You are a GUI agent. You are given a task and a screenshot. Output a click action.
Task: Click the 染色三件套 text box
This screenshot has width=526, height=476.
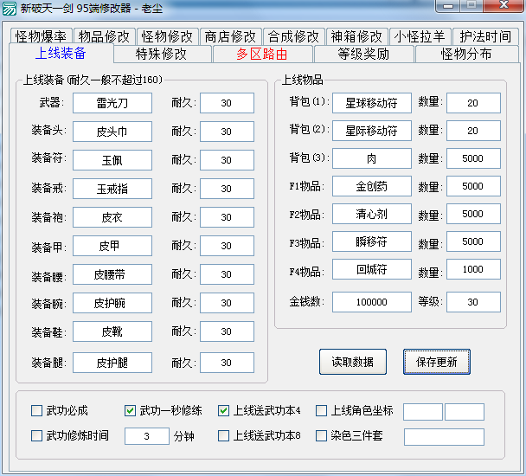[x=443, y=436]
